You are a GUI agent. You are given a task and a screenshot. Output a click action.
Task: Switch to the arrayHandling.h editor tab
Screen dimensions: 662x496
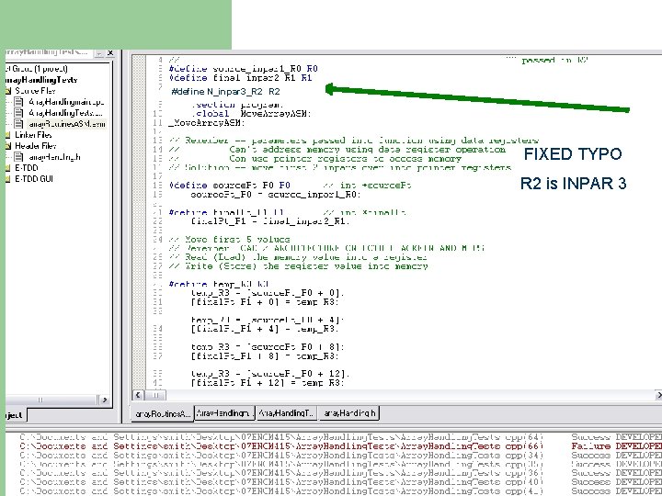(349, 413)
